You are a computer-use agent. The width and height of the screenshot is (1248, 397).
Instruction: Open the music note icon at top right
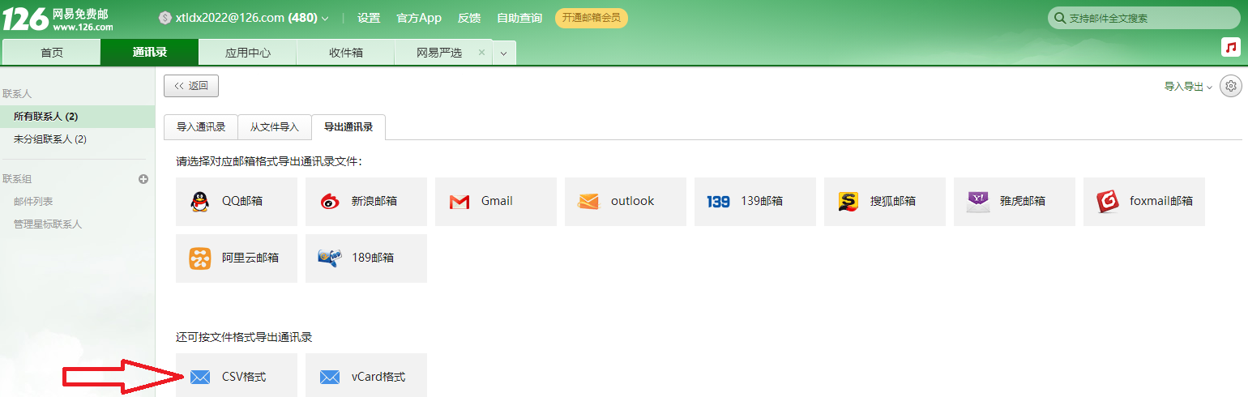pyautogui.click(x=1231, y=47)
